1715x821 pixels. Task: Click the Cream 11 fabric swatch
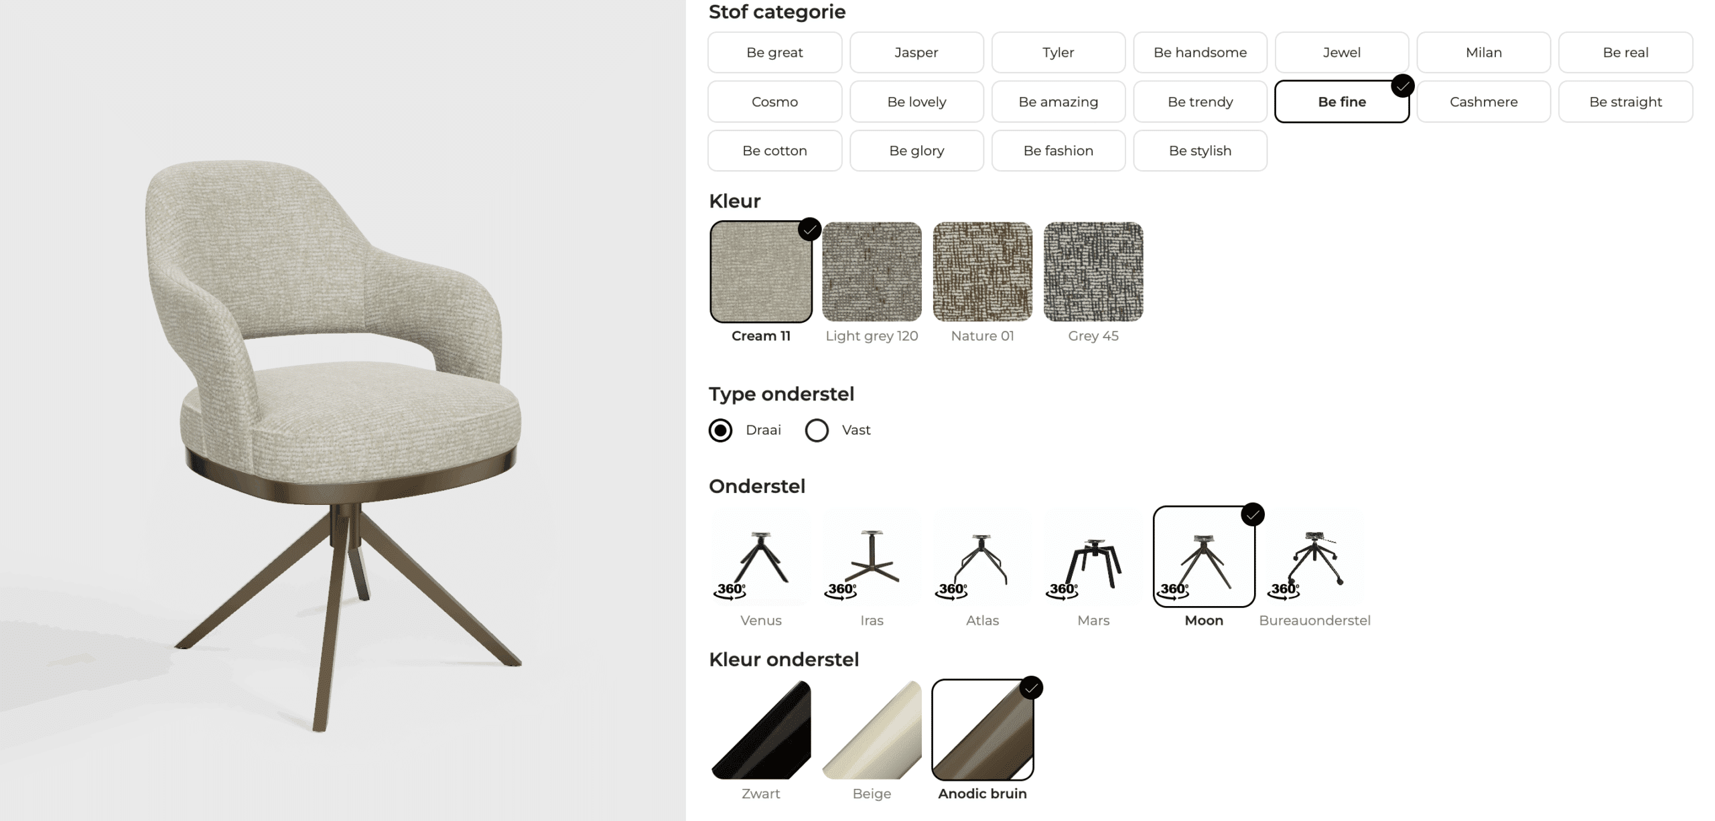tap(761, 272)
